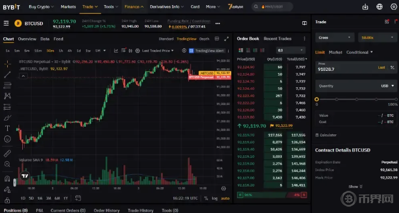Open the Cross margin mode dropdown
Image resolution: width=399 pixels, height=213 pixels.
click(x=334, y=37)
